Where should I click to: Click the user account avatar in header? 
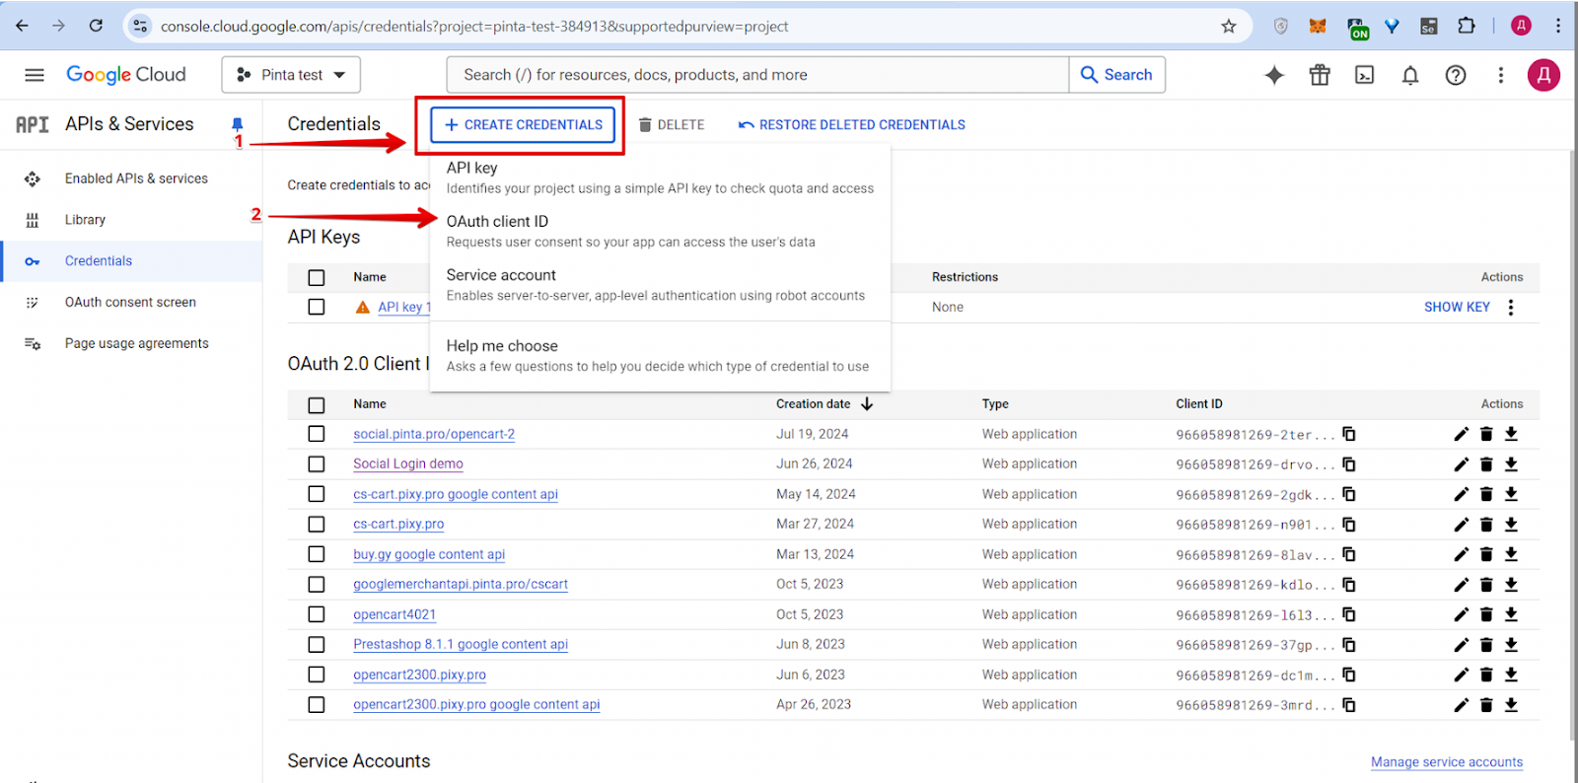click(x=1543, y=75)
